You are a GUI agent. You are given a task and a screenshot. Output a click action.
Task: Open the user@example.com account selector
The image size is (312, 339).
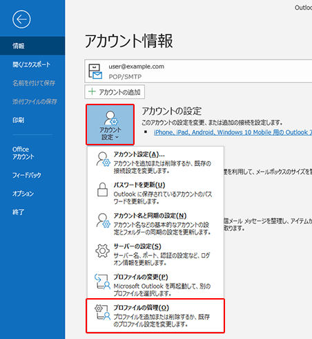pos(198,71)
